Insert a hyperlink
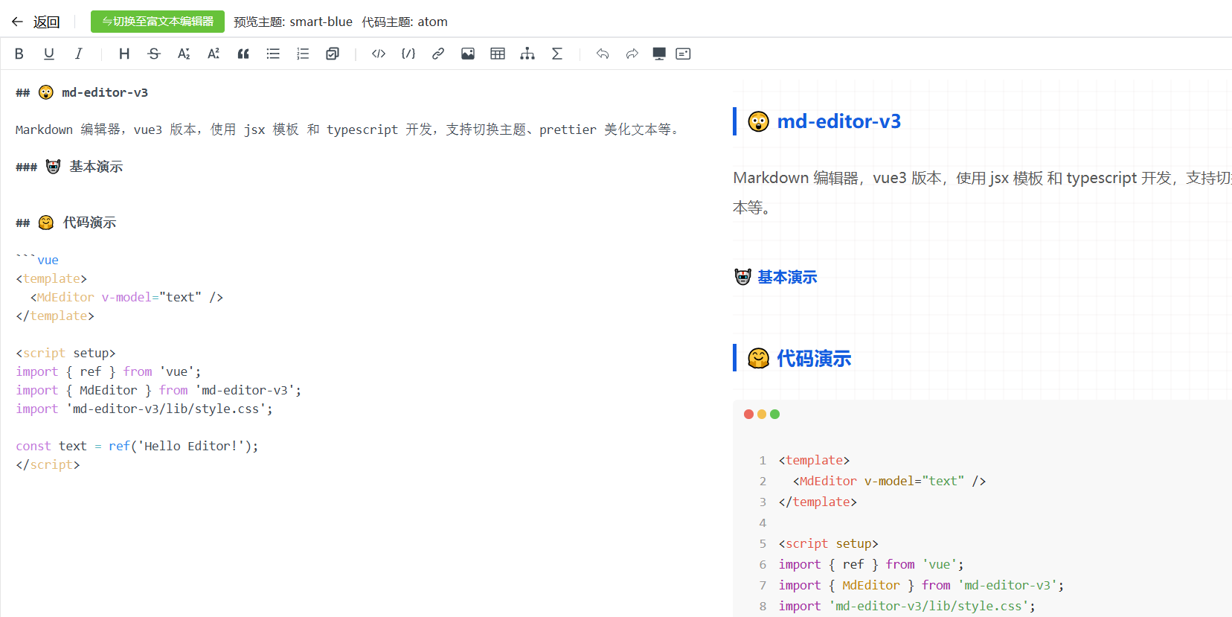This screenshot has height=617, width=1232. coord(438,54)
